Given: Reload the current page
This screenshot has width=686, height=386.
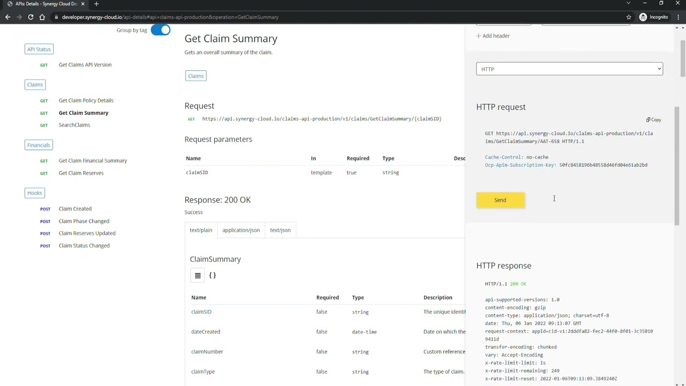Looking at the screenshot, I should click(31, 17).
